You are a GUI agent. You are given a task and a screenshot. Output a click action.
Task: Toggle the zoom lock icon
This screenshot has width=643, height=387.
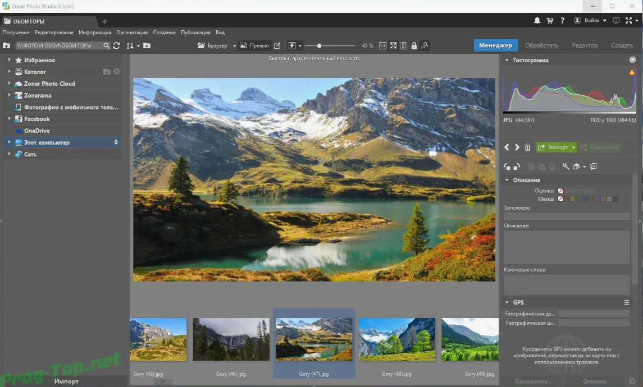(414, 46)
